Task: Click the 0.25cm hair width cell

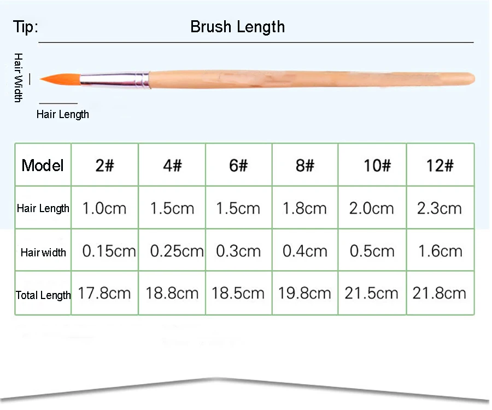Action: 177,251
